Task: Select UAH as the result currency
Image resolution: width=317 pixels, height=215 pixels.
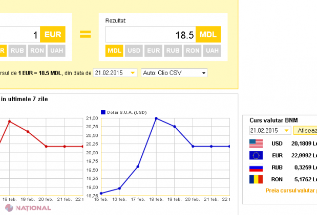Action: point(212,51)
